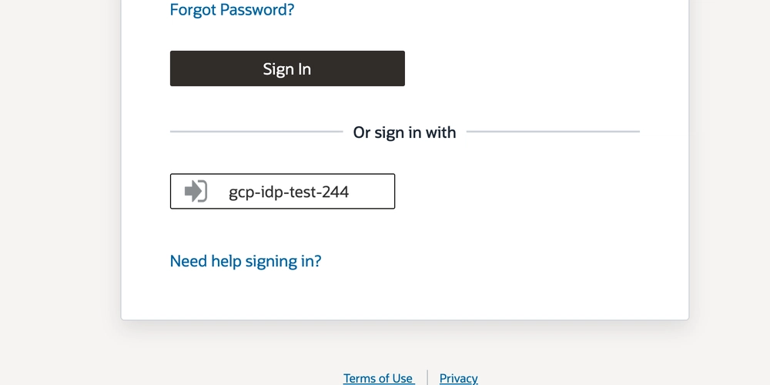Click the 'Or sign in with' label

pos(405,132)
